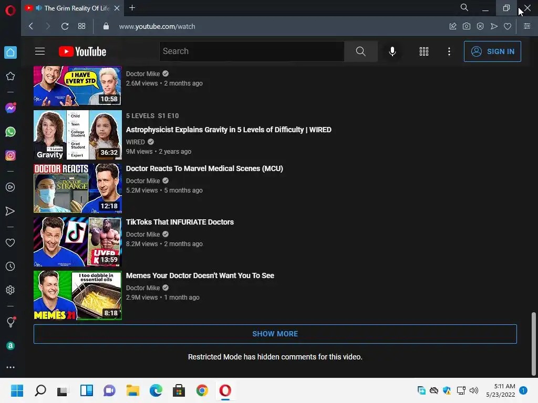Open the edit/share page icon in address bar
Viewport: 538px width, 403px height.
pos(453,26)
